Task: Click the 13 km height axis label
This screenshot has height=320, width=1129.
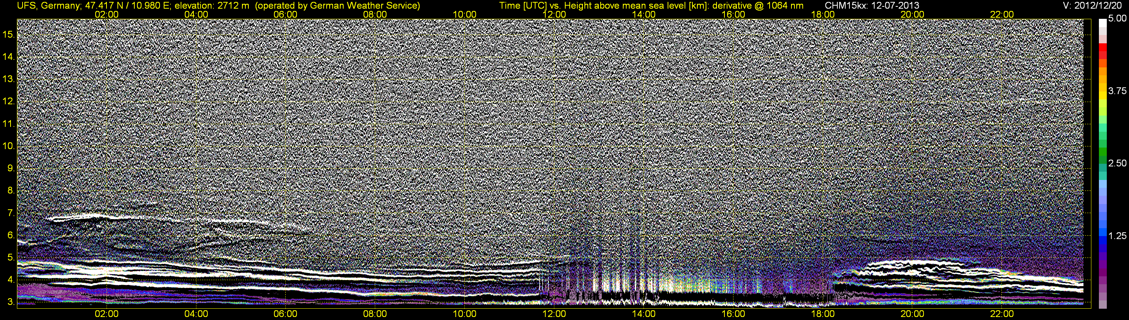Action: pos(8,79)
